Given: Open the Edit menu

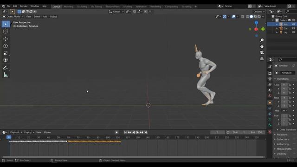Looking at the screenshot, I should (15, 6).
